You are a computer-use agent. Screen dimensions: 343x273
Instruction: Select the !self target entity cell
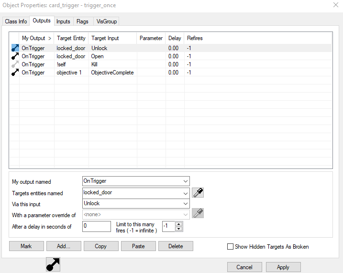(61, 64)
